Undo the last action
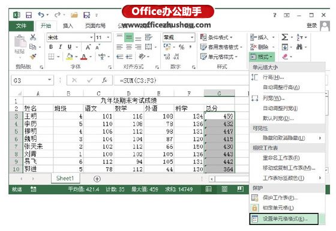336x231 pixels. (41, 14)
